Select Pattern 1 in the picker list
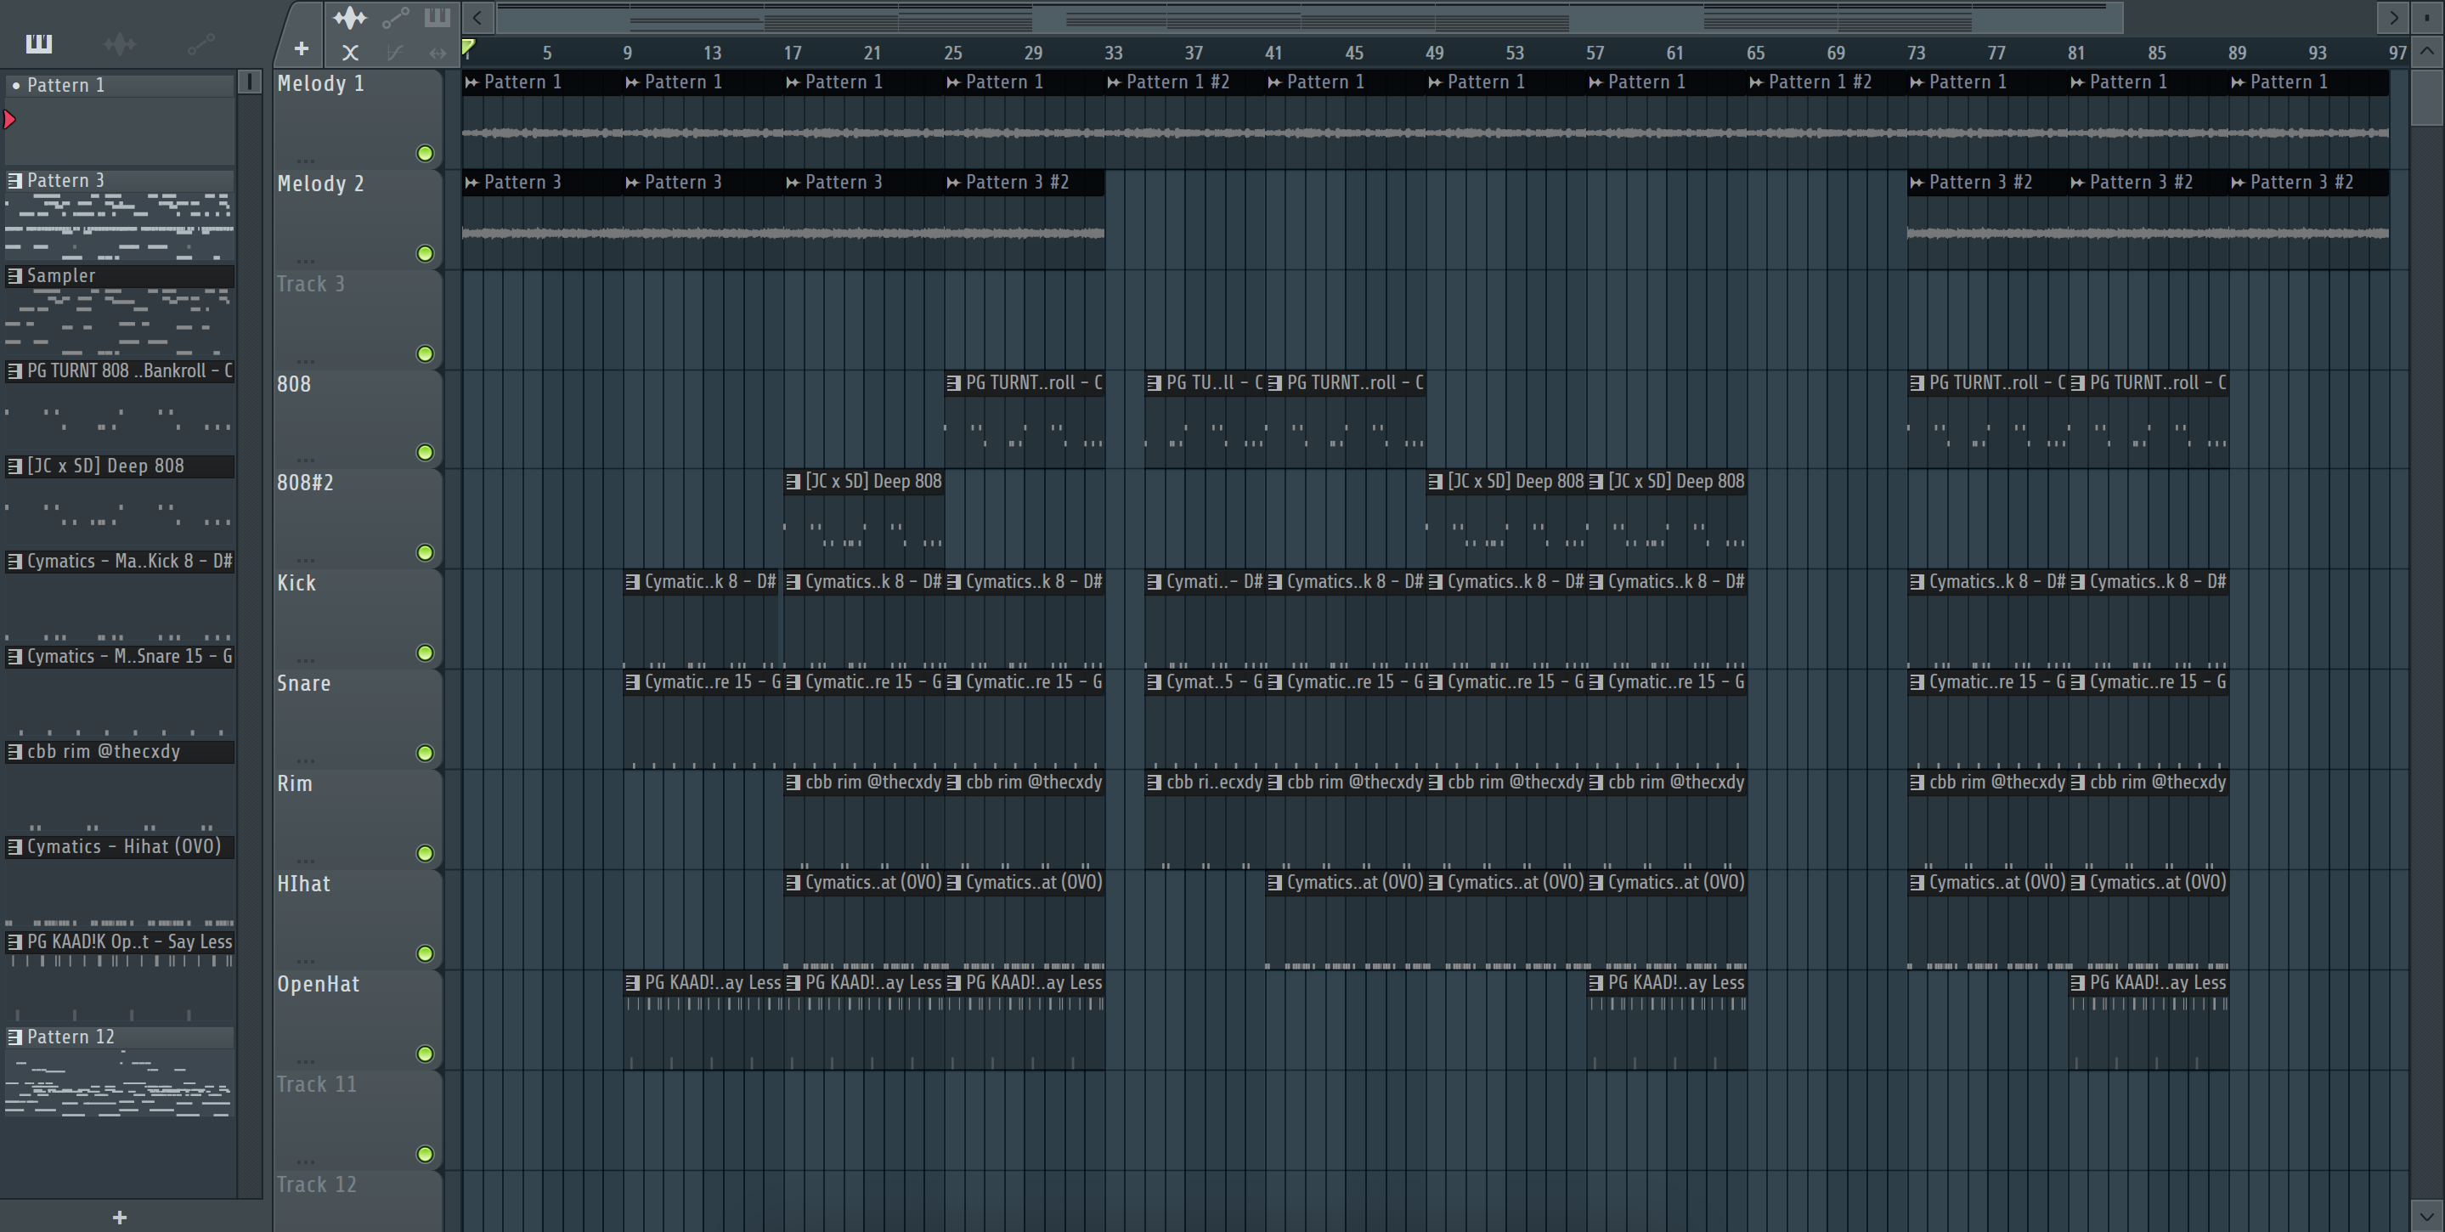Viewport: 2445px width, 1232px height. point(120,86)
